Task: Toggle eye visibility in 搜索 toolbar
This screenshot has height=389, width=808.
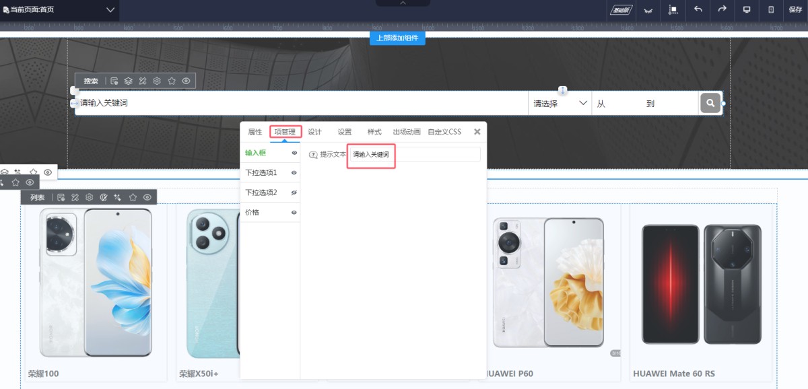Action: (x=186, y=81)
